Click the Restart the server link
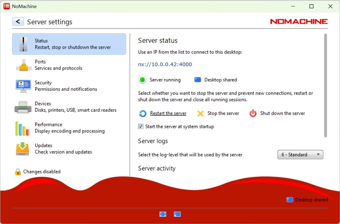 pos(168,113)
